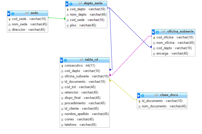
Task: Click the nom_documento : varchar(45) row
Action: [x=162, y=106]
